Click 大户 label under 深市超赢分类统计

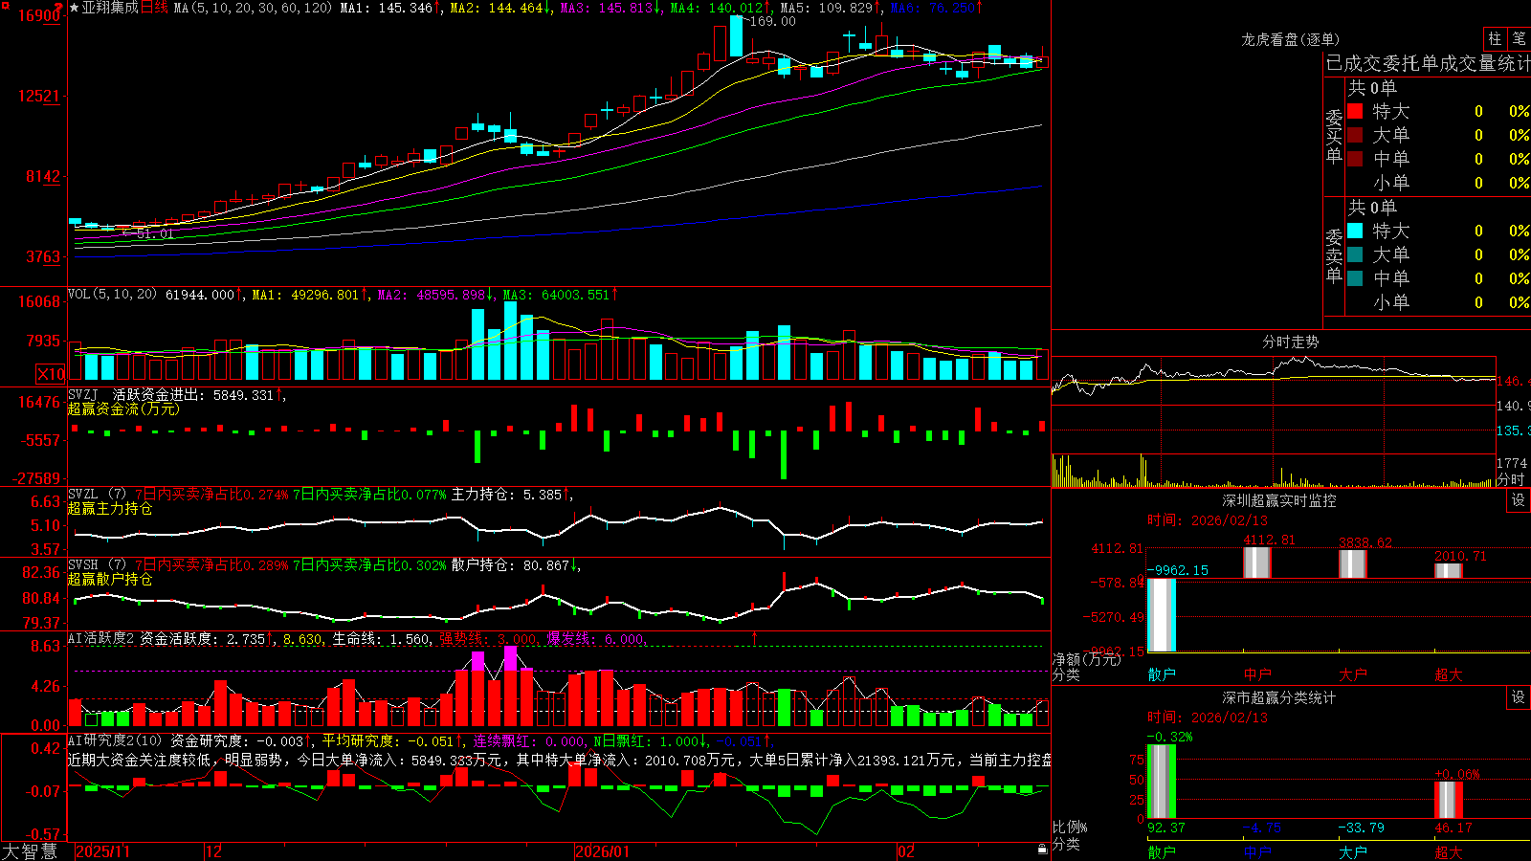(1353, 851)
